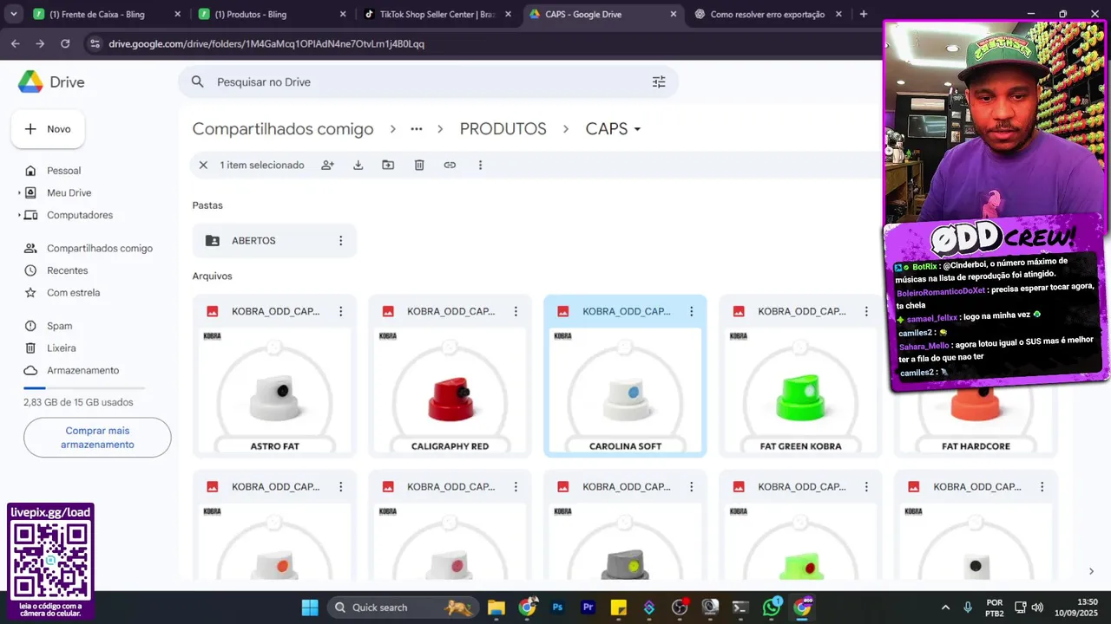The width and height of the screenshot is (1111, 624).
Task: Go back to previous page
Action: pos(15,43)
